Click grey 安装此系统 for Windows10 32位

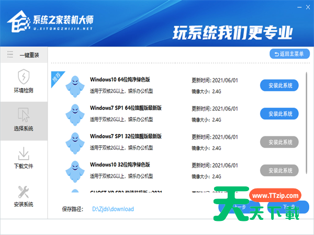pos(279,171)
